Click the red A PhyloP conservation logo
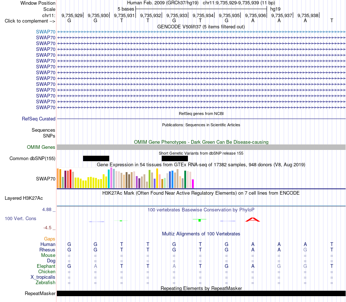Screen dimensions: 346x302 click(x=253, y=219)
